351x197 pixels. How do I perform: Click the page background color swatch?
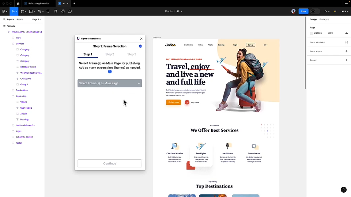tap(312, 33)
